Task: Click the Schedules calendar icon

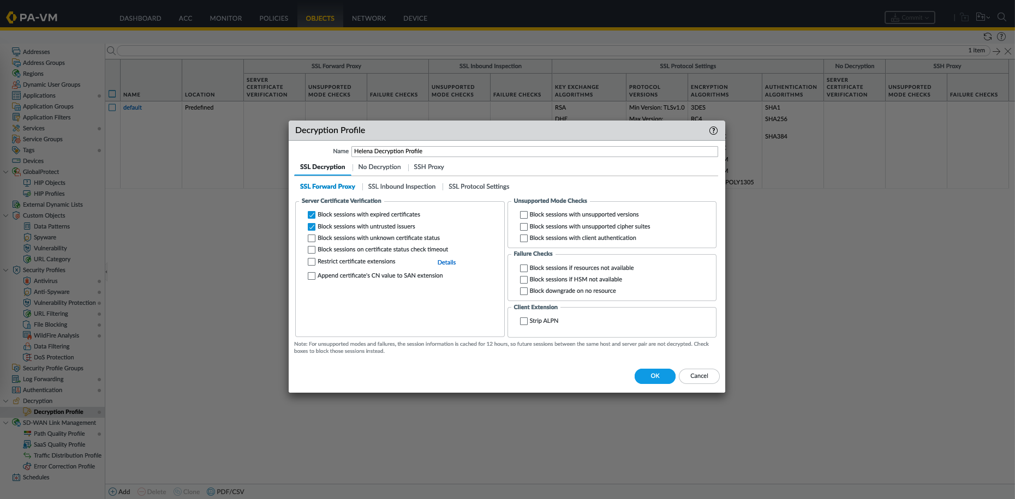Action: point(16,477)
